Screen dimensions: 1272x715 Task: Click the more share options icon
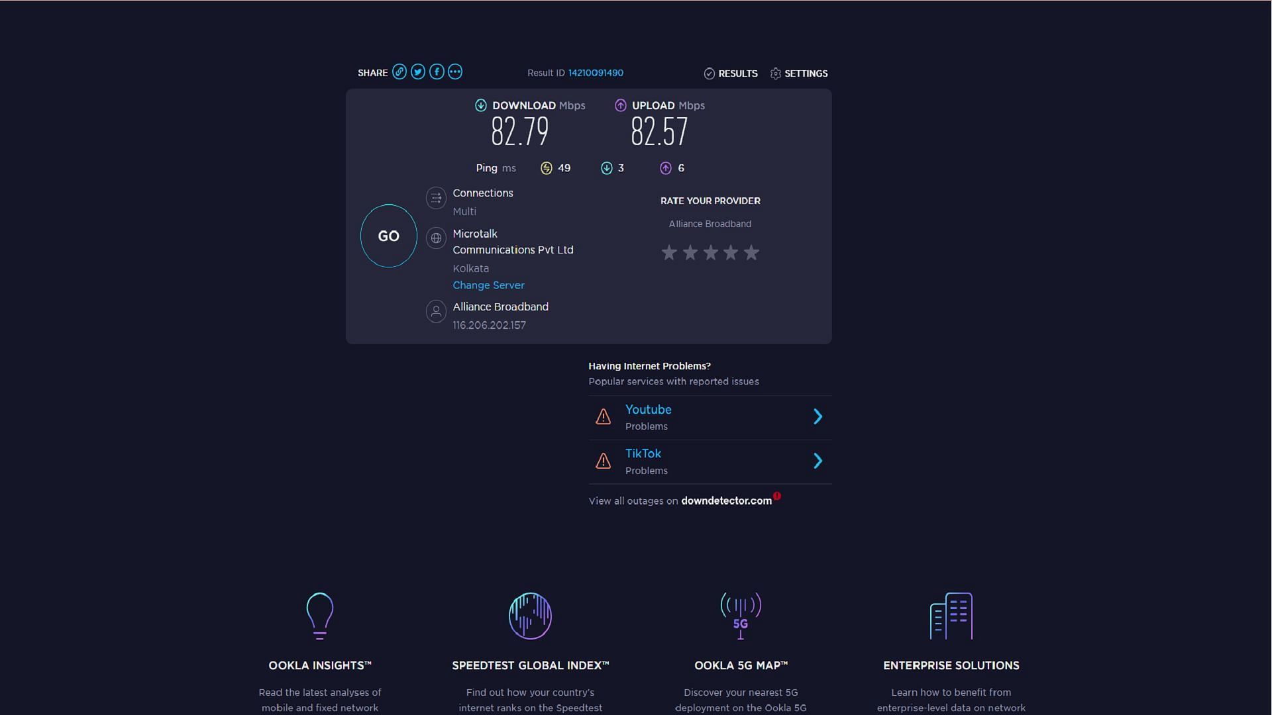[x=455, y=71]
